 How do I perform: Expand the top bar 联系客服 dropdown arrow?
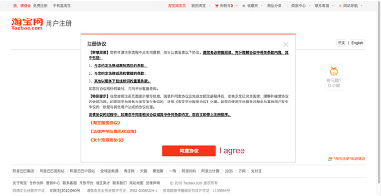click(x=333, y=6)
